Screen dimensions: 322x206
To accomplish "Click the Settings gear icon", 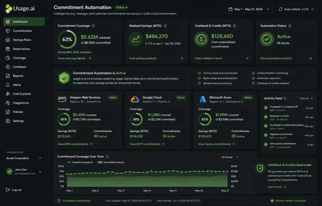I will tap(8, 121).
